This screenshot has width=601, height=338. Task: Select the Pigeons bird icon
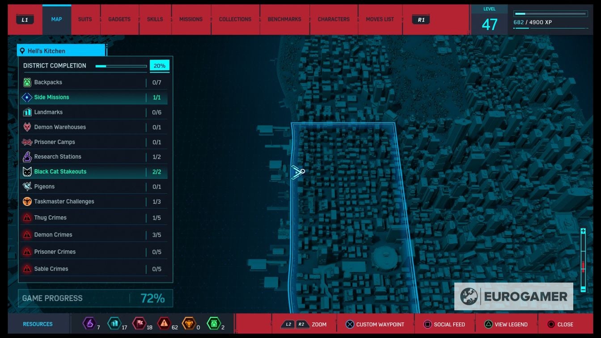(x=27, y=186)
